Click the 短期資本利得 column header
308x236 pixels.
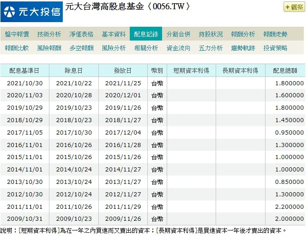pos(191,71)
